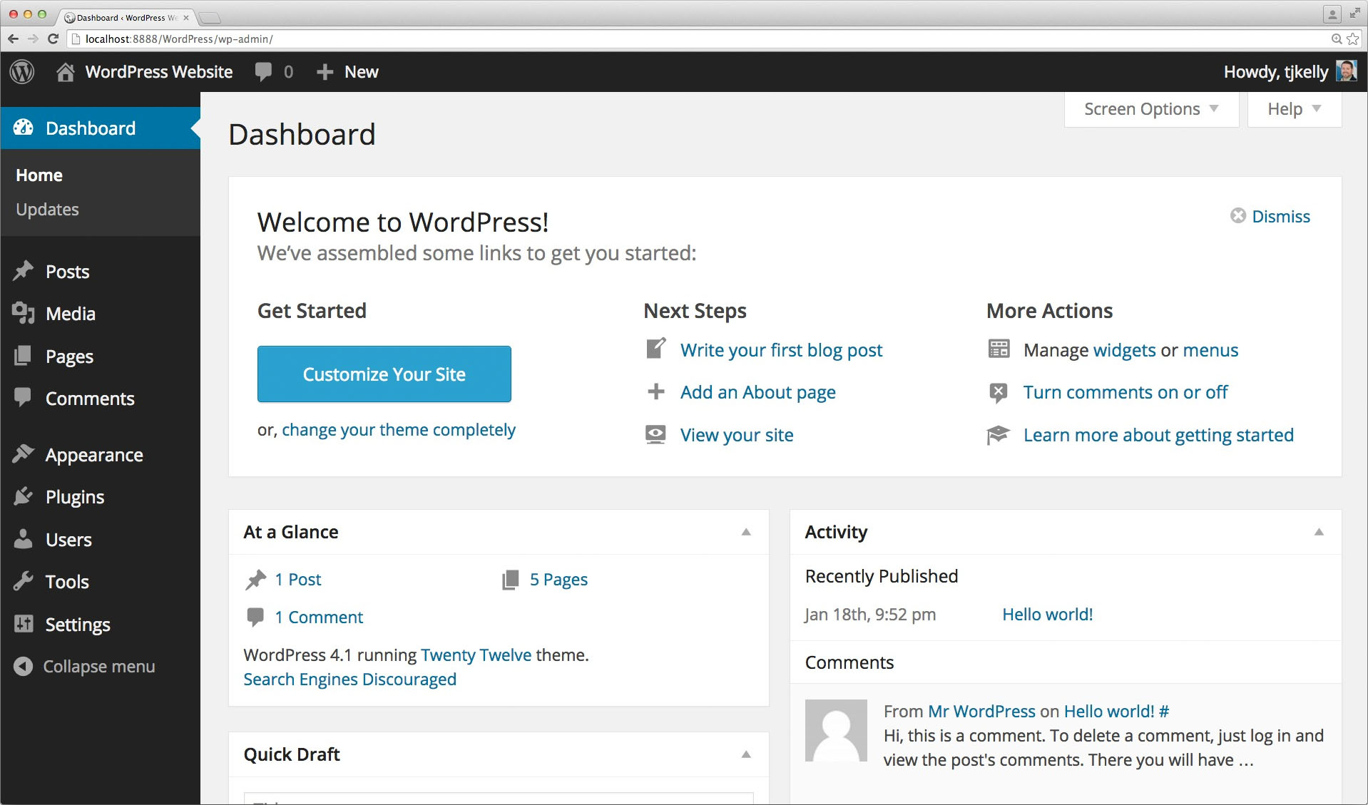Open the Write your first blog post link

tap(781, 350)
